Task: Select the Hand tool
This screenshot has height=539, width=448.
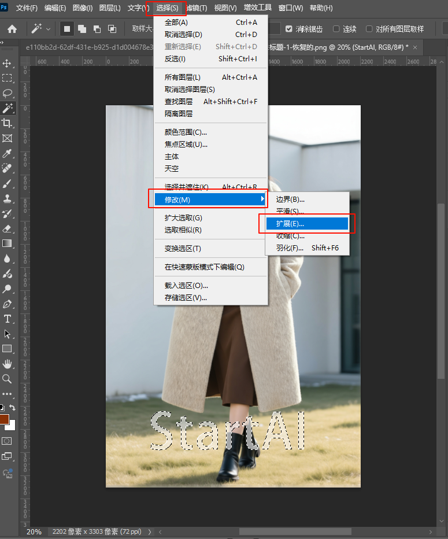Action: (x=8, y=364)
